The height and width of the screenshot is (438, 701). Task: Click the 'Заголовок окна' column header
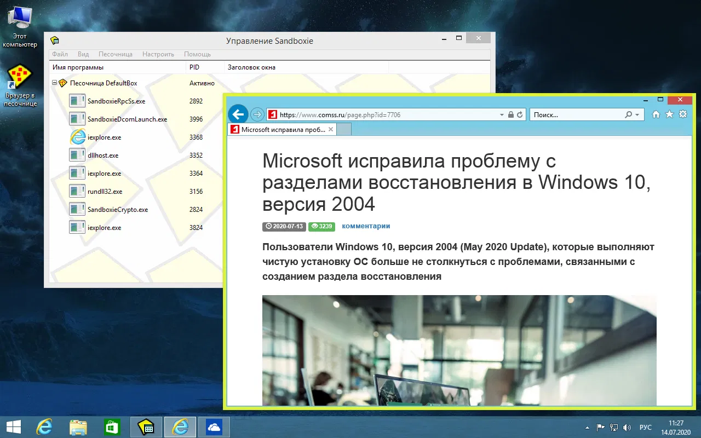click(x=307, y=67)
